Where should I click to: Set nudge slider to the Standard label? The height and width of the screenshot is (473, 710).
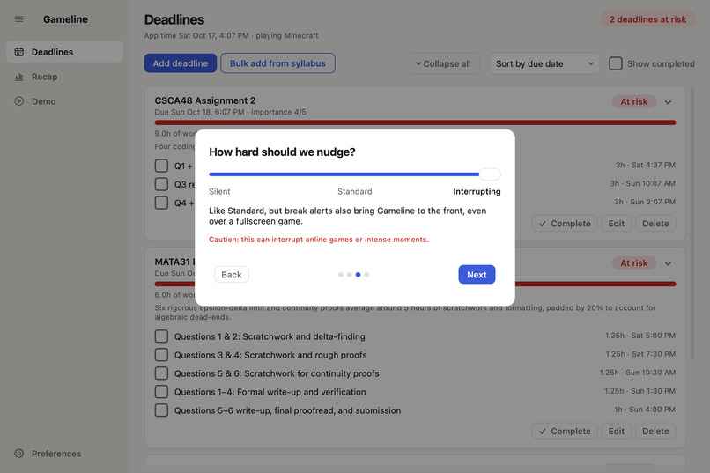coord(354,191)
